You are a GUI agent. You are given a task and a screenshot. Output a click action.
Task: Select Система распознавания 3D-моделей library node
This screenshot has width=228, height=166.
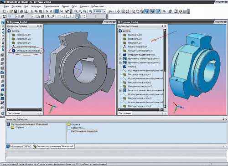point(29,124)
